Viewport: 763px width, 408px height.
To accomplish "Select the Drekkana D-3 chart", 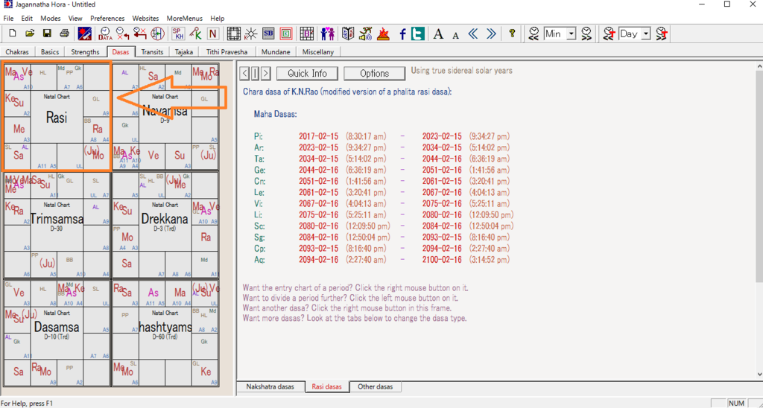I will pos(165,223).
